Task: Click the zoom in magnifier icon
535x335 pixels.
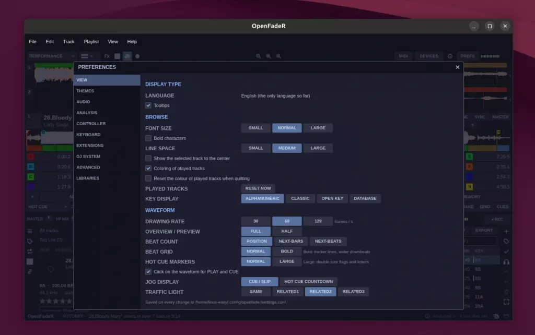Action: tap(279, 56)
